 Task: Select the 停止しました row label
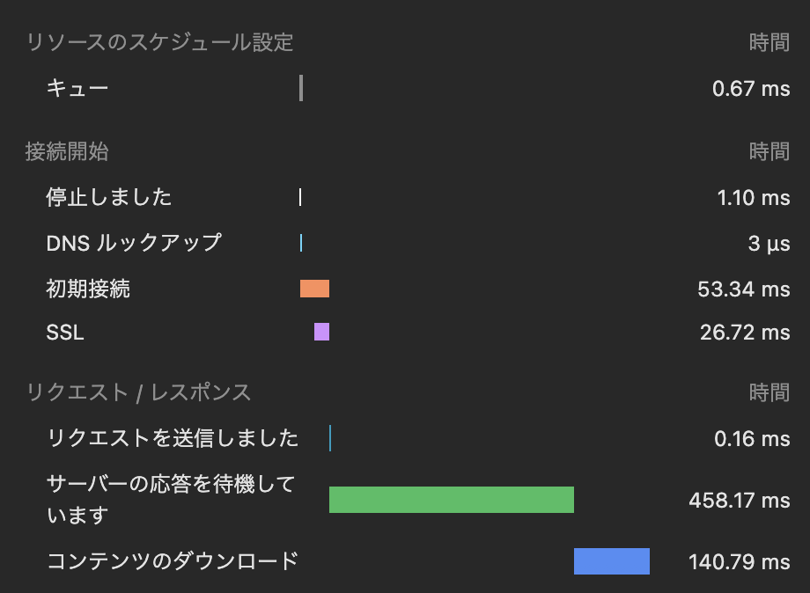coord(109,197)
